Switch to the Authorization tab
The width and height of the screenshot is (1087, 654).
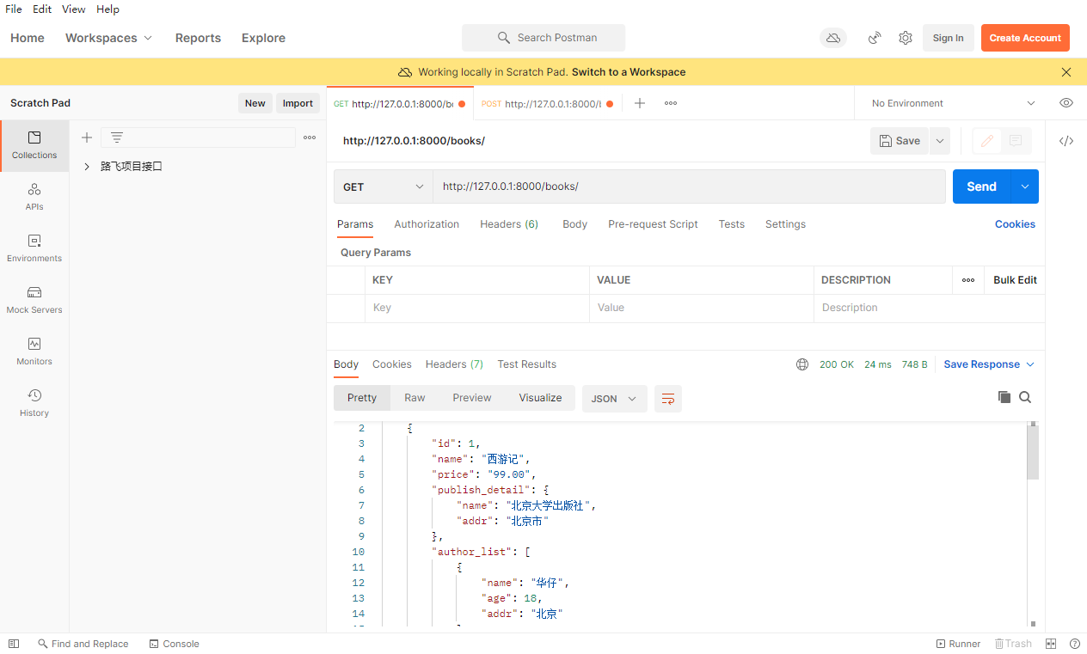click(x=427, y=224)
